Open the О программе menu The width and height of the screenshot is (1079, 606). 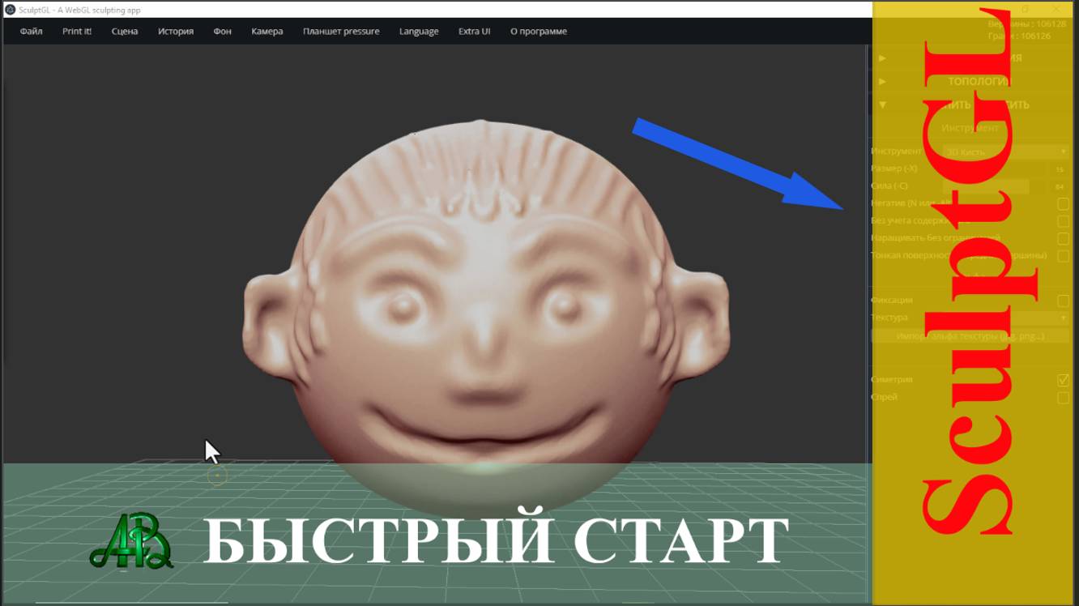[539, 32]
